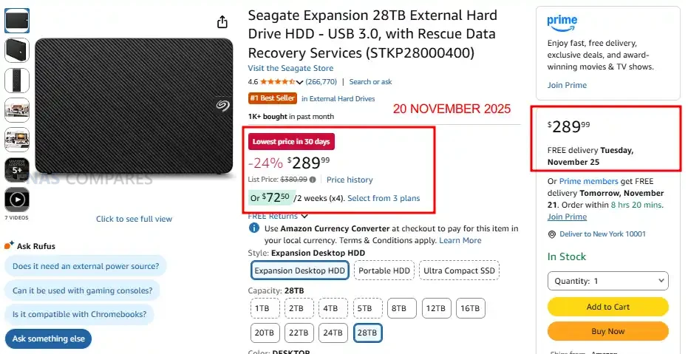Choose the 16TB capacity option
This screenshot has height=354, width=688.
pos(470,308)
